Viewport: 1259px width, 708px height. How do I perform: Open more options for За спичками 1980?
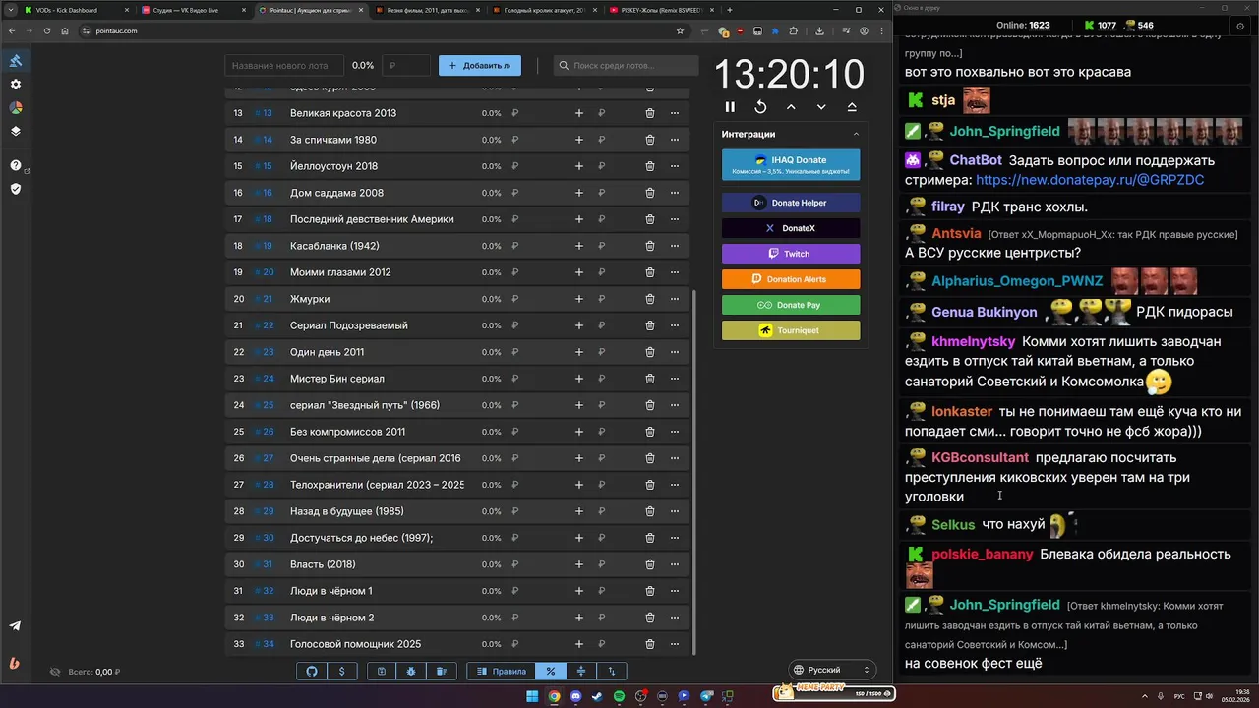click(675, 140)
